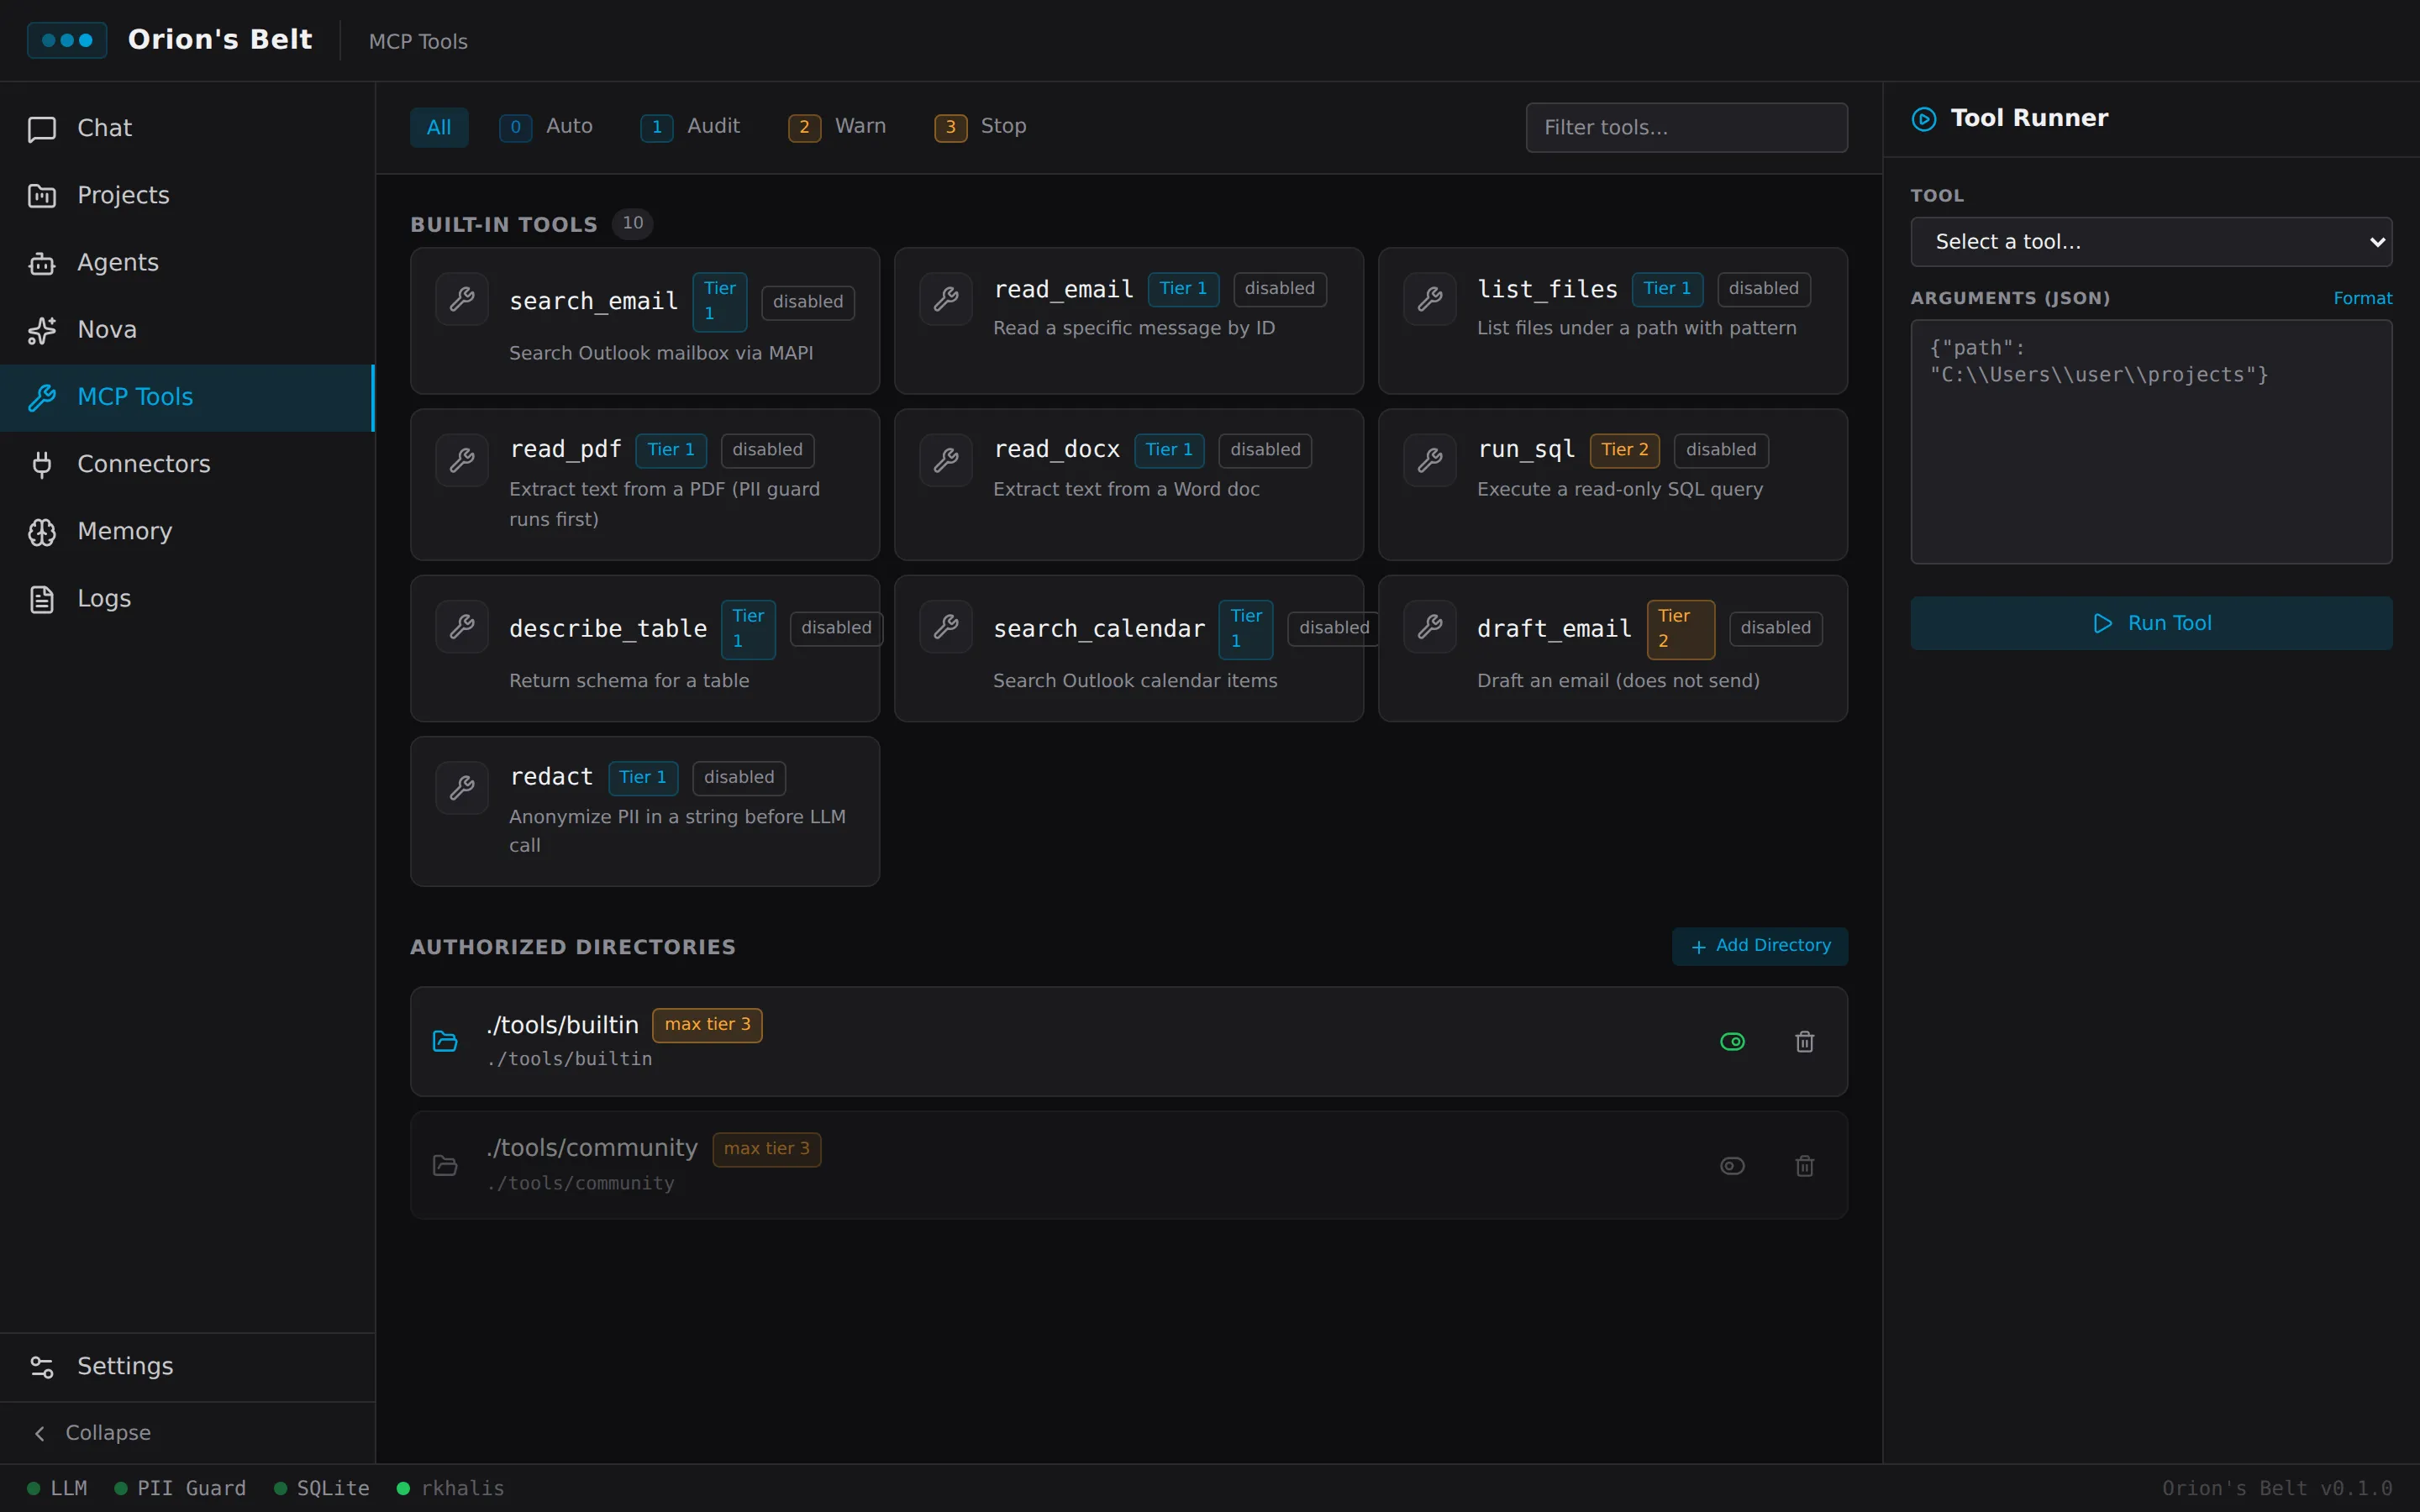Open the Connectors plug icon
Screen dimensions: 2420x1512
42,464
